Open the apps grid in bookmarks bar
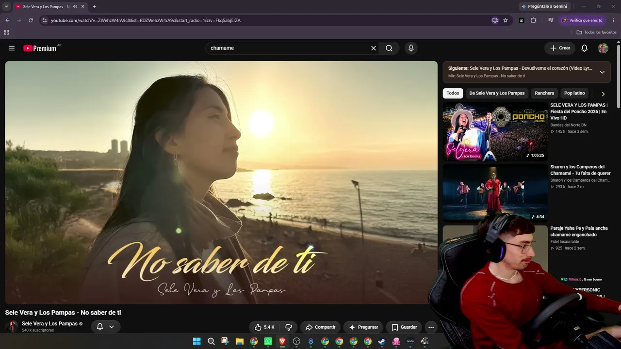The width and height of the screenshot is (621, 349). pyautogui.click(x=6, y=32)
